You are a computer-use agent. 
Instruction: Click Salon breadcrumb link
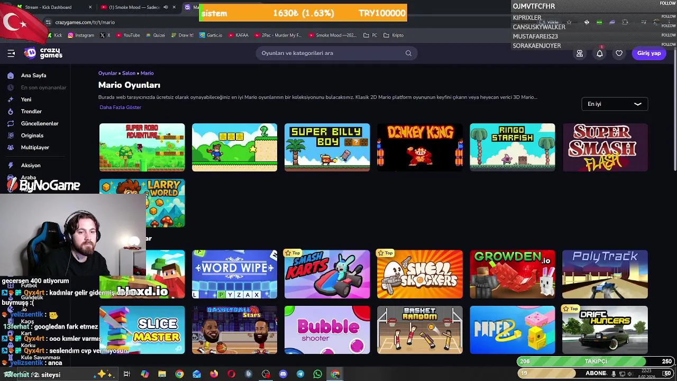[129, 73]
